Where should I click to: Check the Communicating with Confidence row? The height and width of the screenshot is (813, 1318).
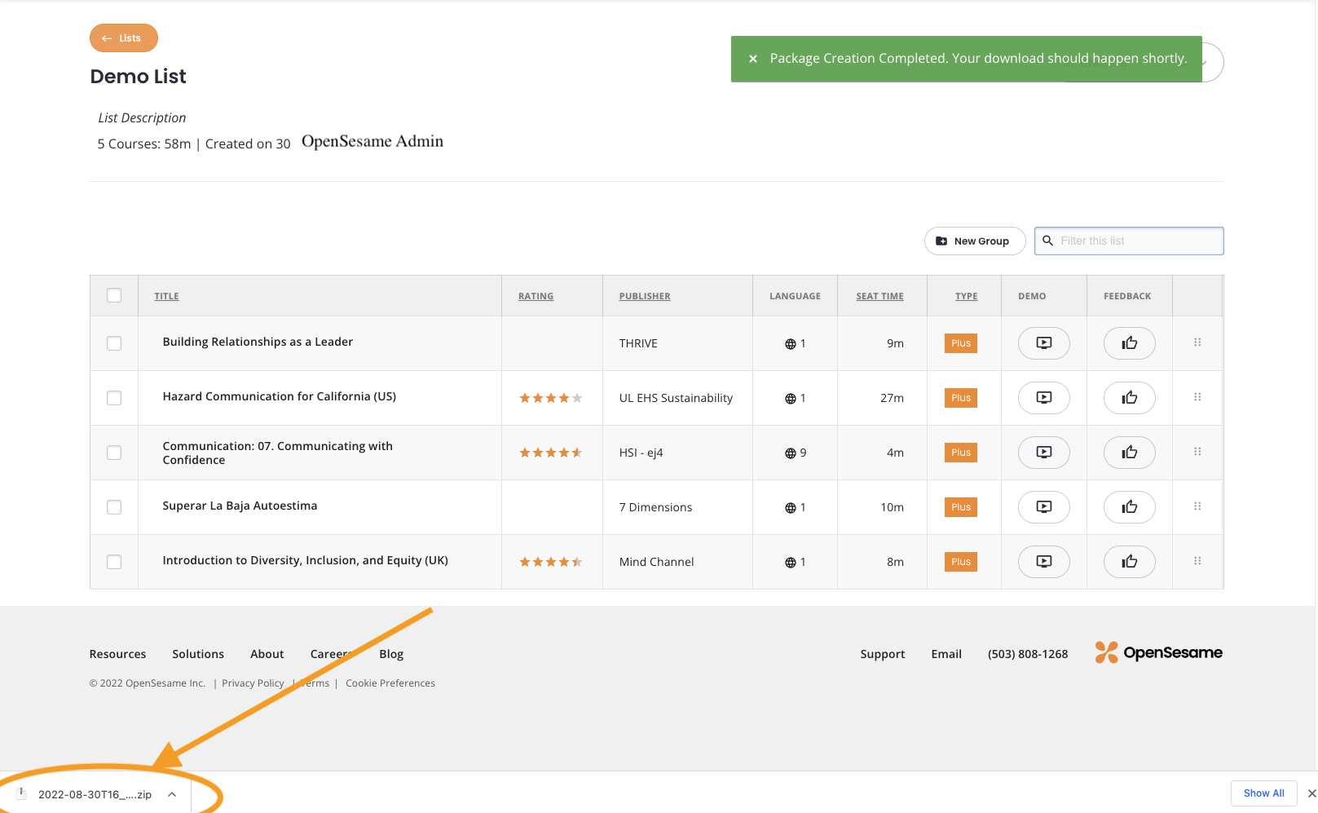[114, 453]
